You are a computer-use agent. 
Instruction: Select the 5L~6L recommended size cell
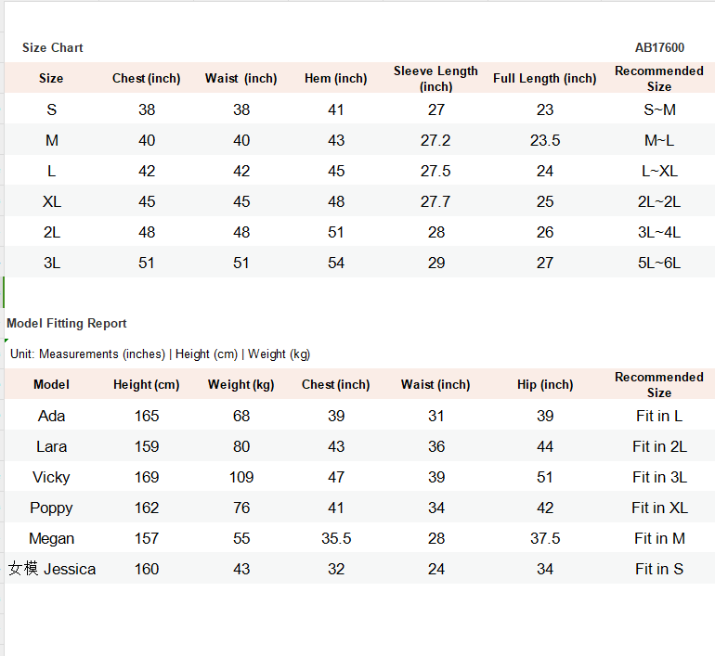(x=659, y=263)
